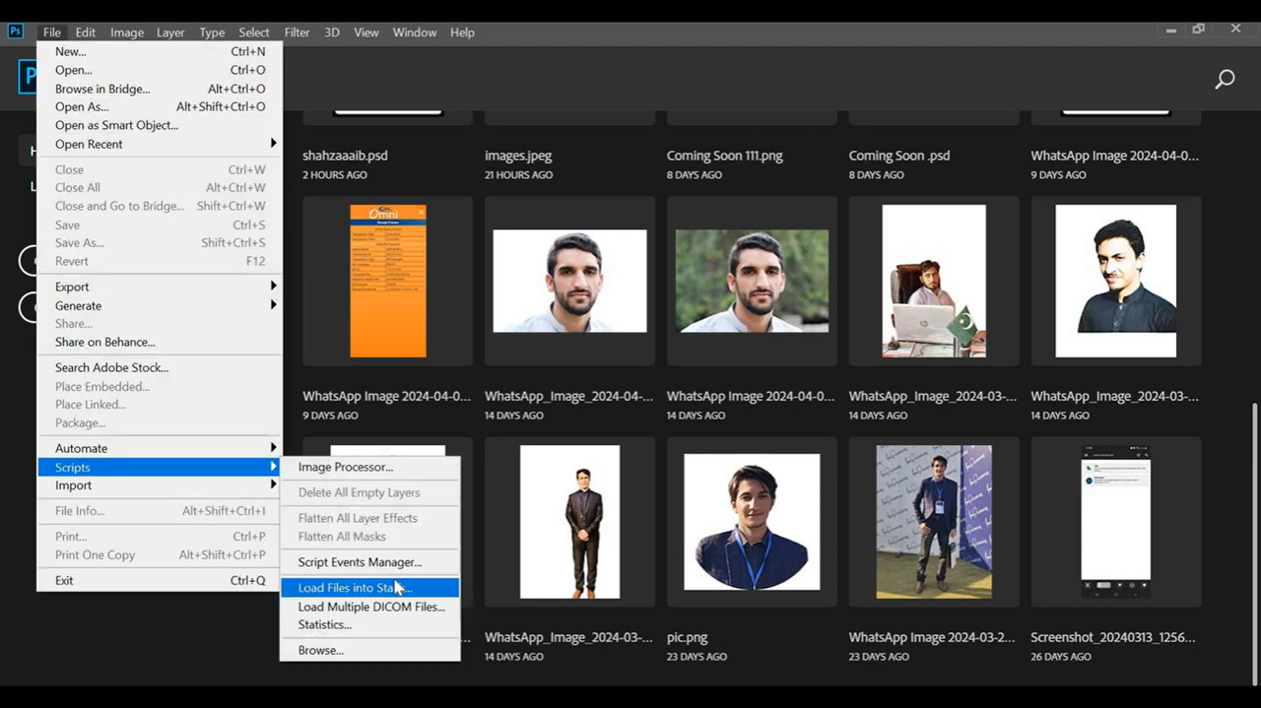Viewport: 1261px width, 708px height.
Task: Open the View menu
Action: click(x=366, y=32)
